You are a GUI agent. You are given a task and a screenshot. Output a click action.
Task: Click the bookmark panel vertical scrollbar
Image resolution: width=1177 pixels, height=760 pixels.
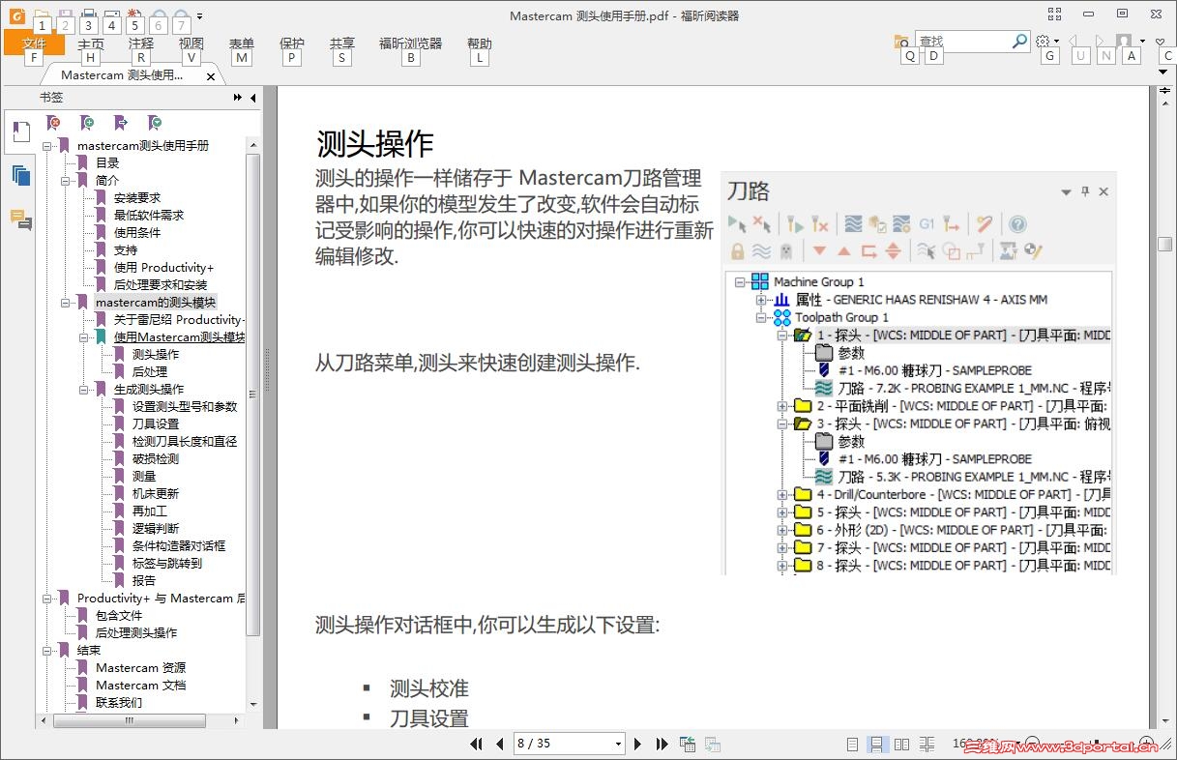[x=253, y=394]
